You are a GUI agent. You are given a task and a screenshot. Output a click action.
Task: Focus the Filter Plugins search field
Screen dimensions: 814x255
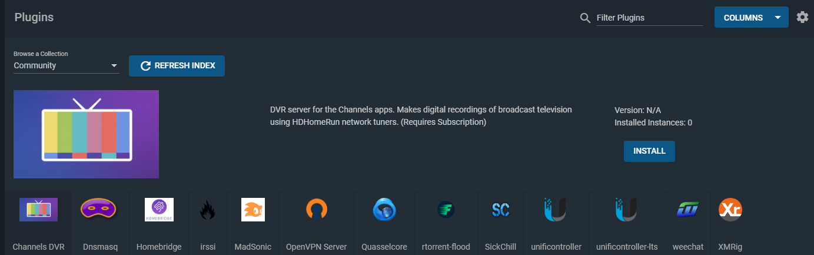pos(649,18)
